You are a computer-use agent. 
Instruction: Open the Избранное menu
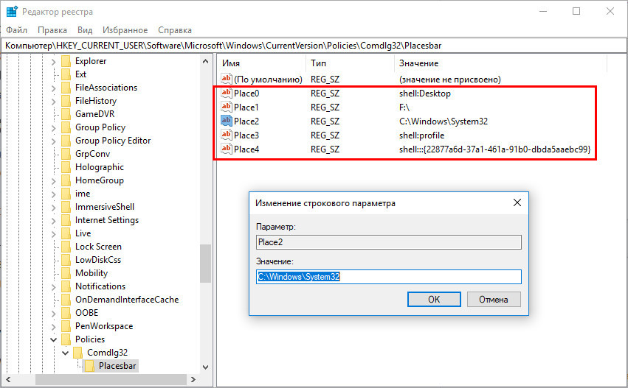click(125, 30)
